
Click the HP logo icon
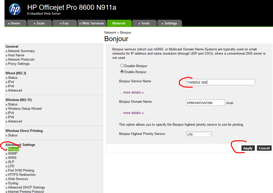(15, 9)
